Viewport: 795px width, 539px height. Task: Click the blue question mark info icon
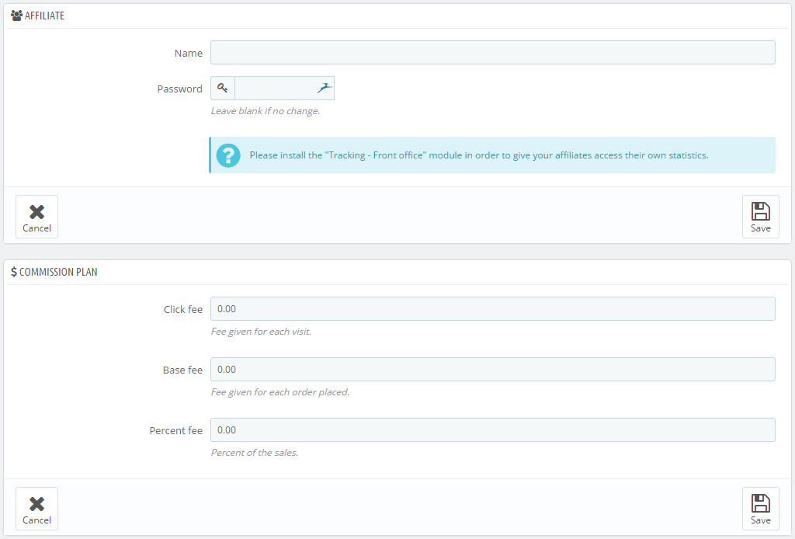(x=228, y=155)
